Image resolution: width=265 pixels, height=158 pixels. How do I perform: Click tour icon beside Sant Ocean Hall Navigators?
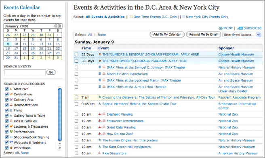point(100,147)
